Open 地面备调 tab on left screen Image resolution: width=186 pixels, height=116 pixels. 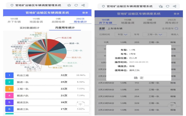(36, 21)
